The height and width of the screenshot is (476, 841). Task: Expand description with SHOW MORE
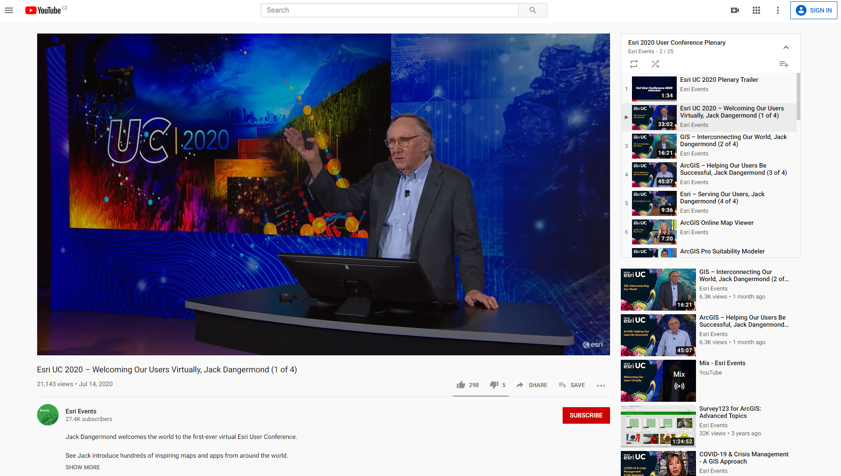[x=83, y=467]
